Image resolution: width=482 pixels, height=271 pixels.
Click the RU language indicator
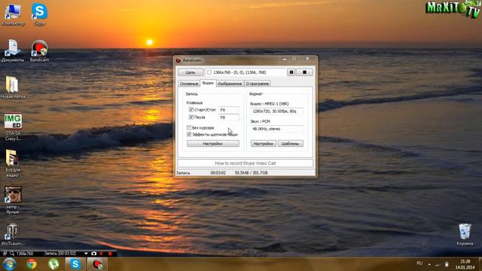(x=419, y=263)
